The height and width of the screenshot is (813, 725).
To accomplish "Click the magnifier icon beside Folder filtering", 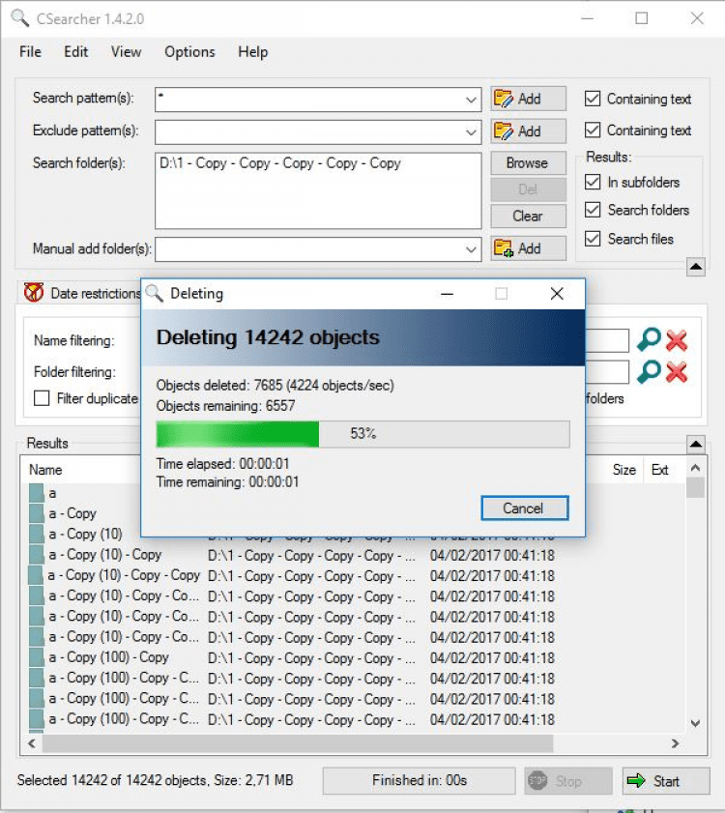I will pos(649,371).
